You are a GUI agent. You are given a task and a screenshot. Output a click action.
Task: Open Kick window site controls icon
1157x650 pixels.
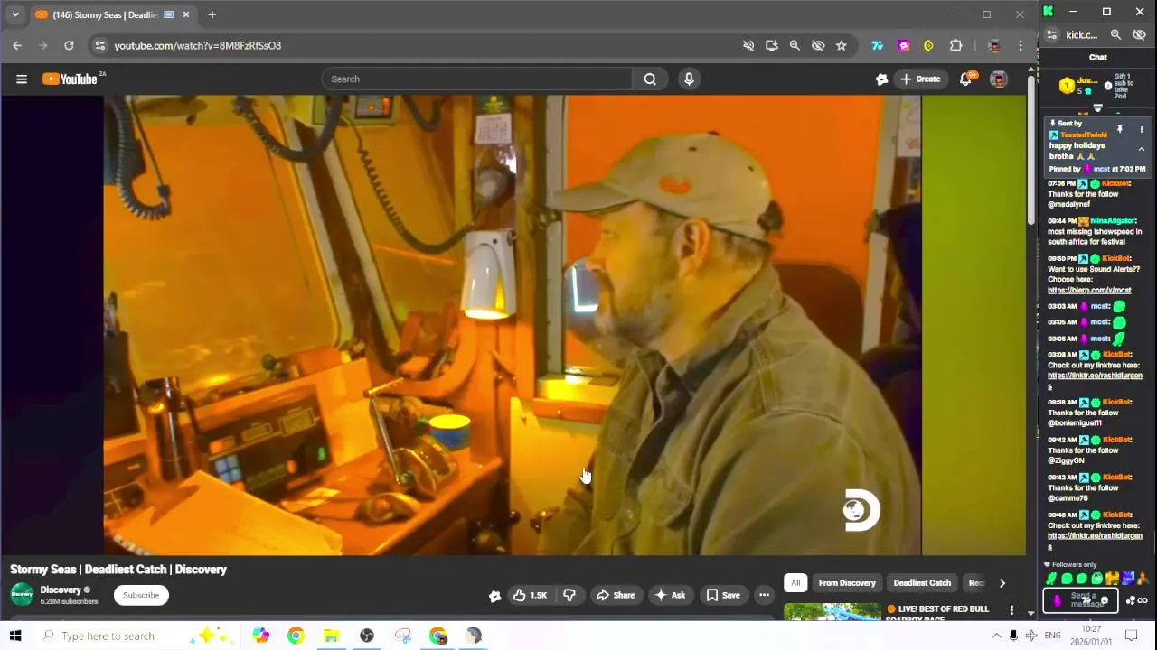coord(1051,34)
